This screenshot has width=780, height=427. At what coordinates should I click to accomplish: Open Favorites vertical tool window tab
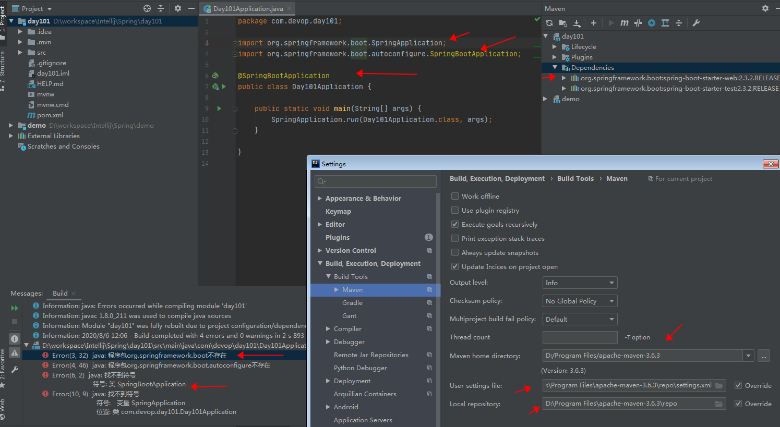3,368
